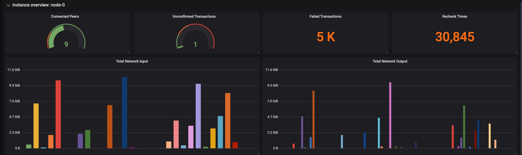Select the salmon pink bar in Network Input
Screen dimensions: 522x155
pyautogui.click(x=176, y=135)
